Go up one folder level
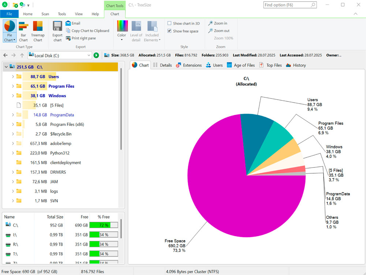This screenshot has width=366, height=275. 22,55
